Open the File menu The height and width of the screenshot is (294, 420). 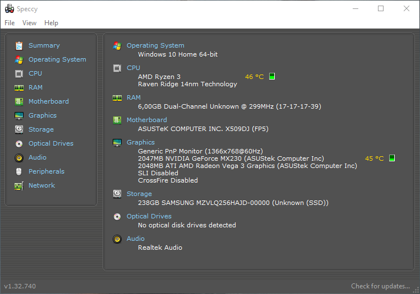tap(10, 23)
